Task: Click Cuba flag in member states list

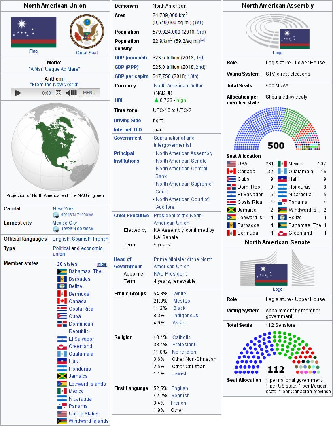Action: [x=62, y=316]
